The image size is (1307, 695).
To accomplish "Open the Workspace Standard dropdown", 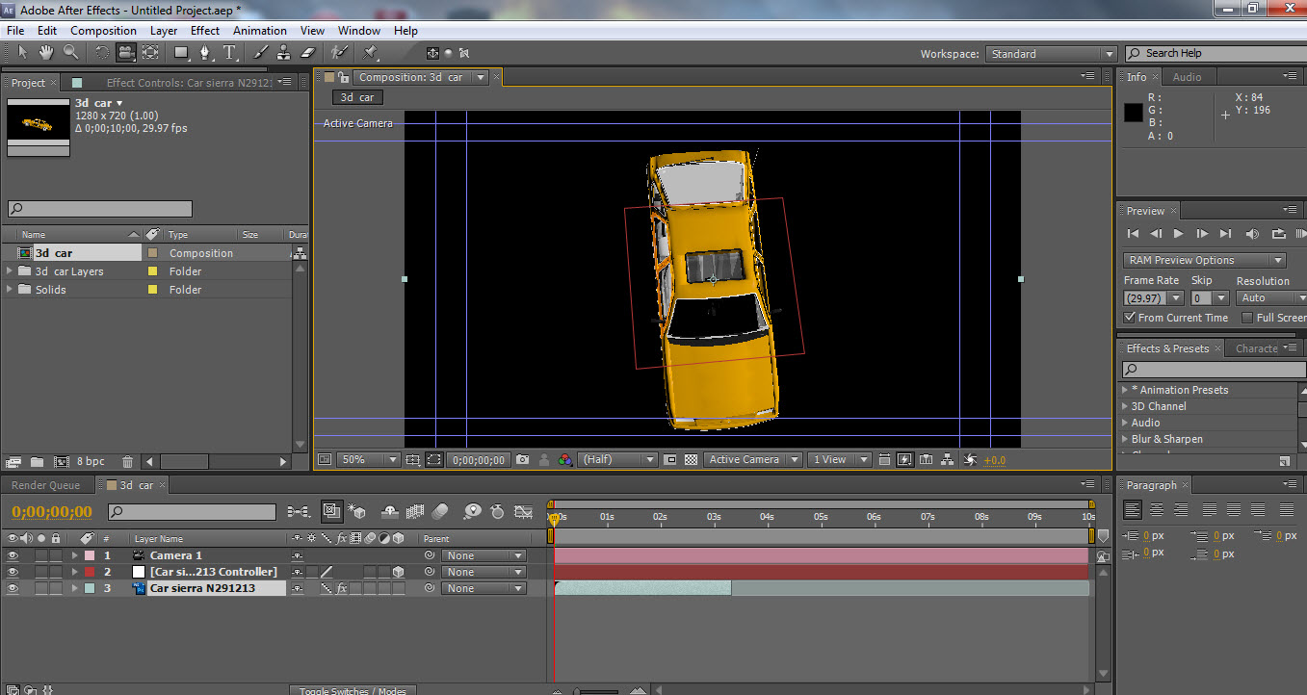I will click(x=1051, y=54).
